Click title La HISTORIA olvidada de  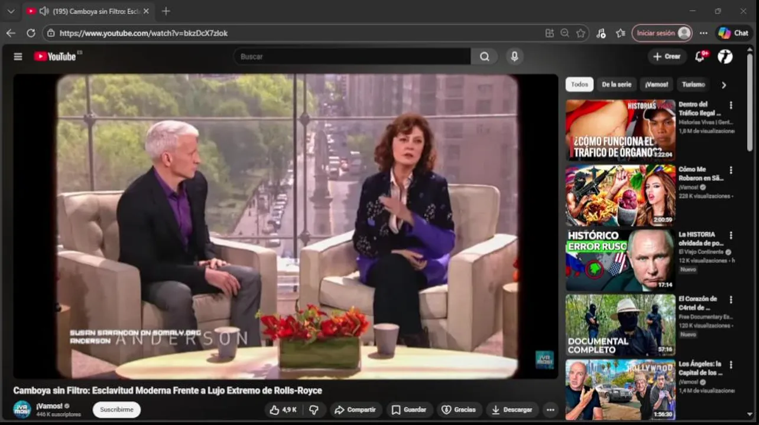[700, 238]
